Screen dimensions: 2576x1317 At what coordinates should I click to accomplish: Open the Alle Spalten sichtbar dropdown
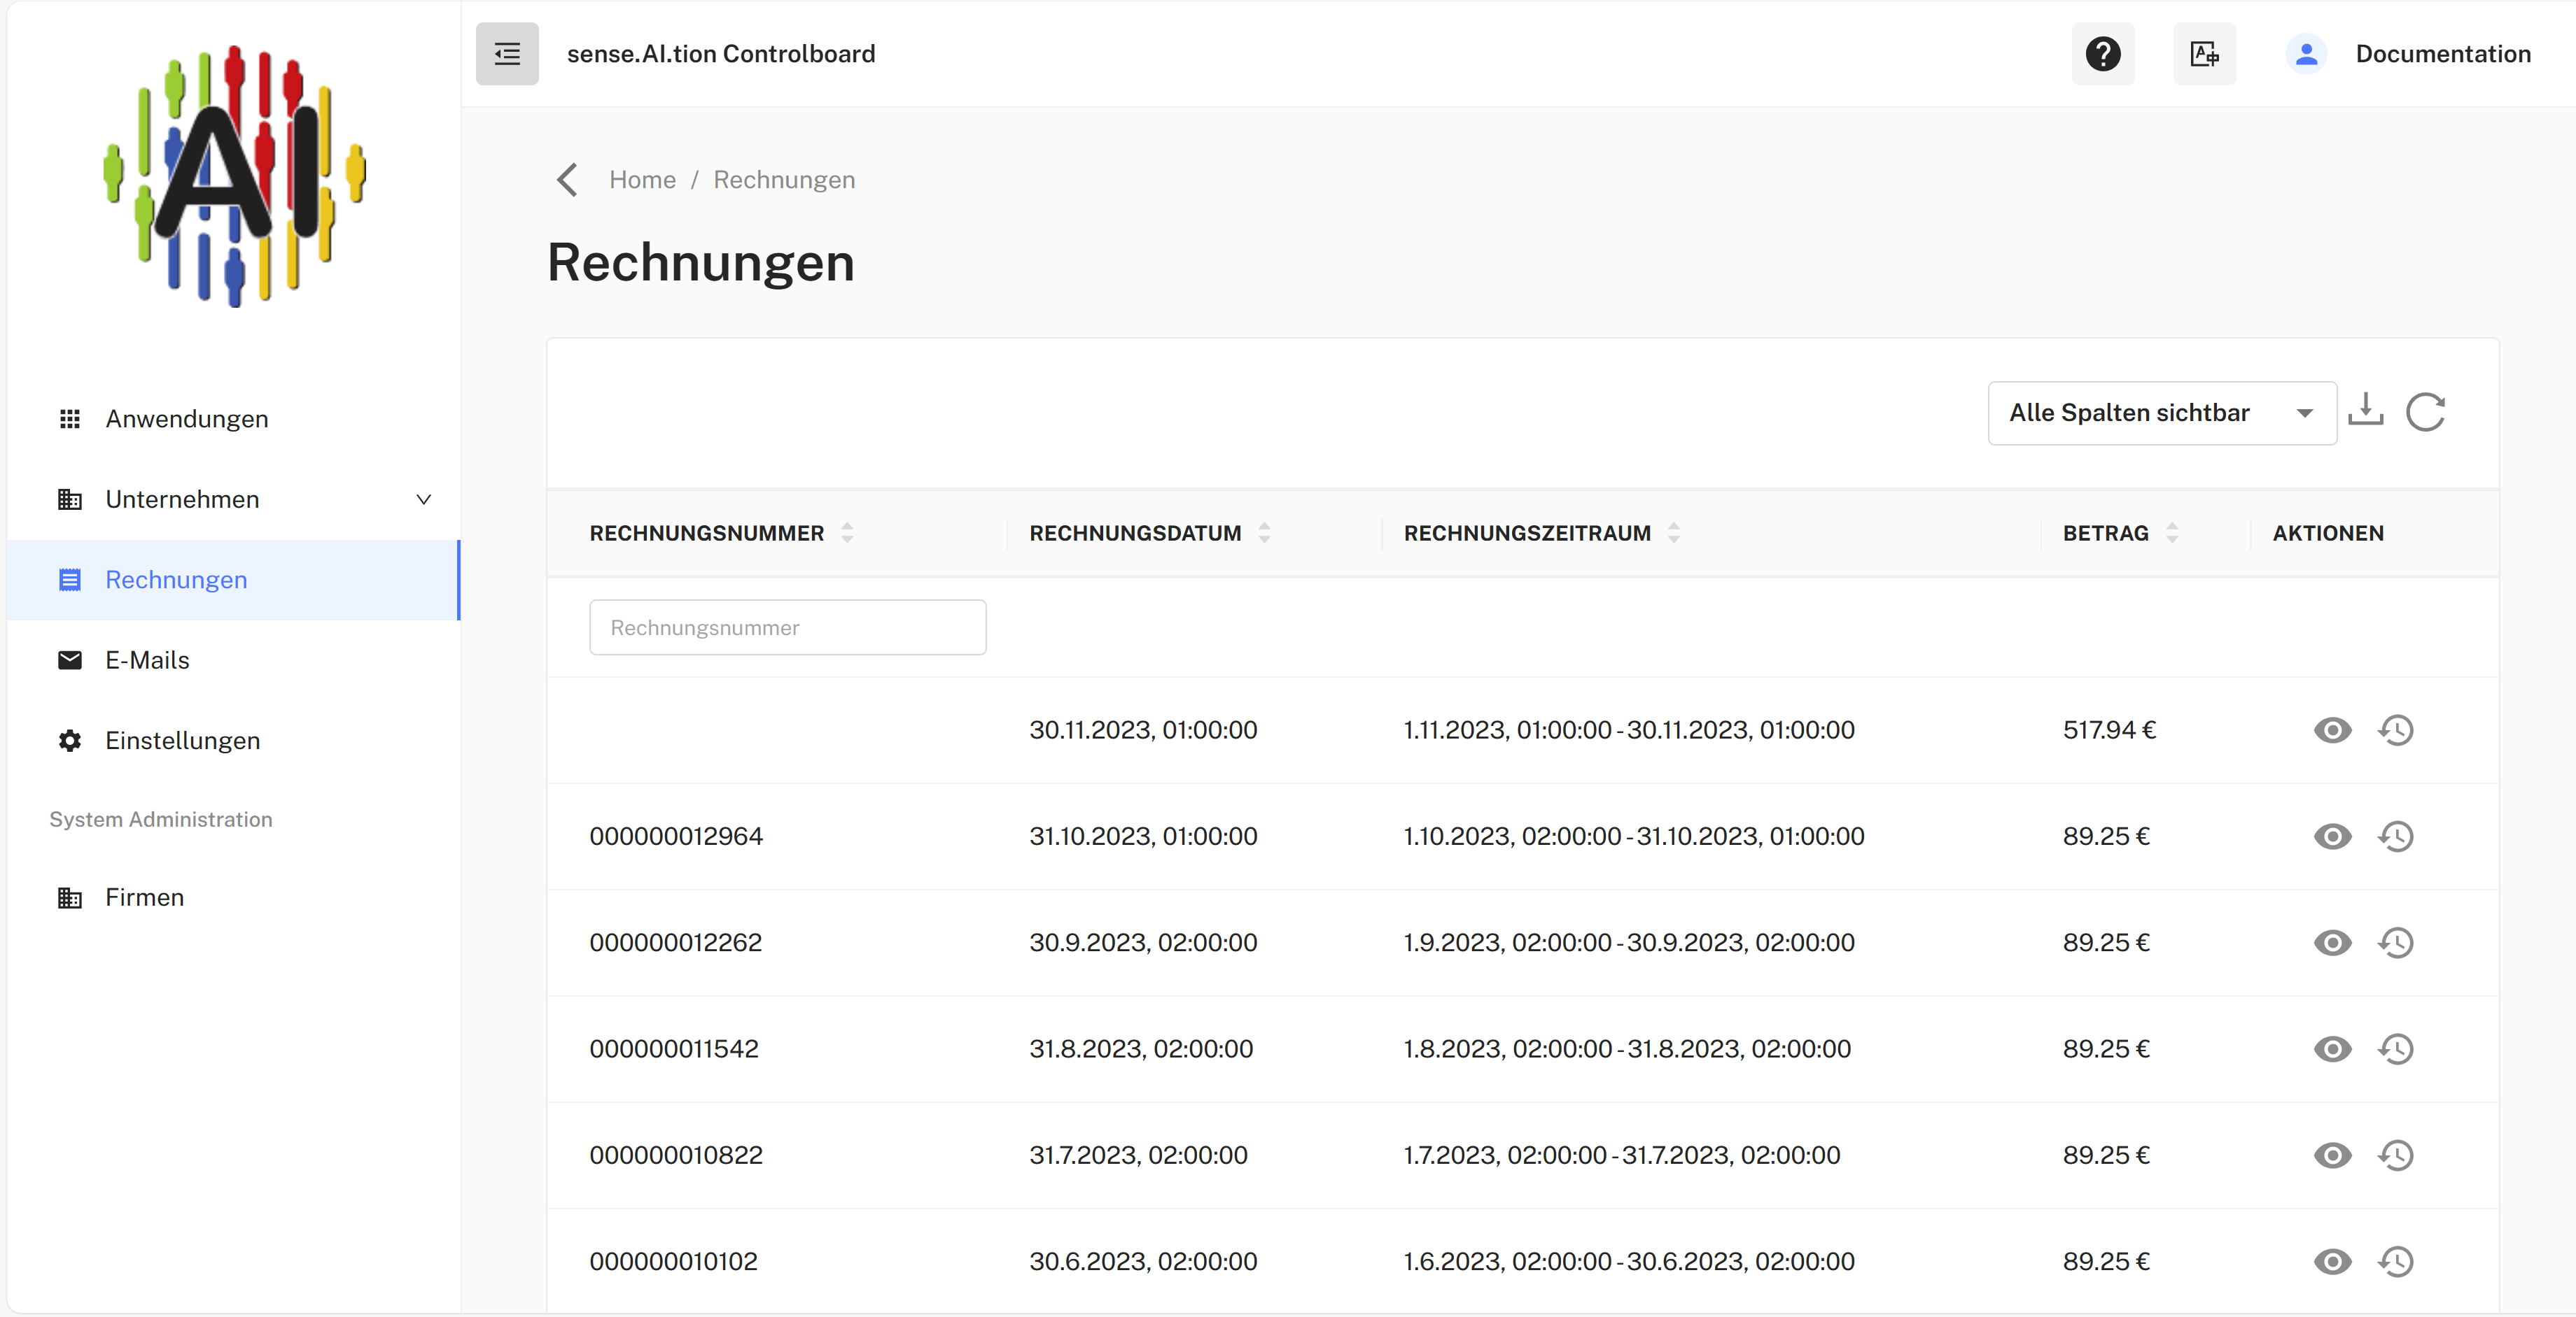point(2161,413)
